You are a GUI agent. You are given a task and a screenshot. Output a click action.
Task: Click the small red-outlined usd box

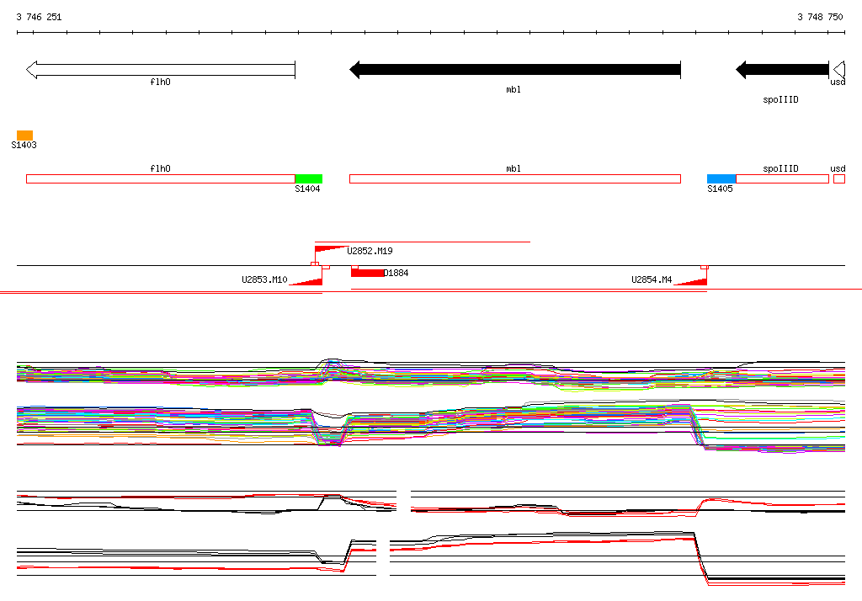point(839,178)
